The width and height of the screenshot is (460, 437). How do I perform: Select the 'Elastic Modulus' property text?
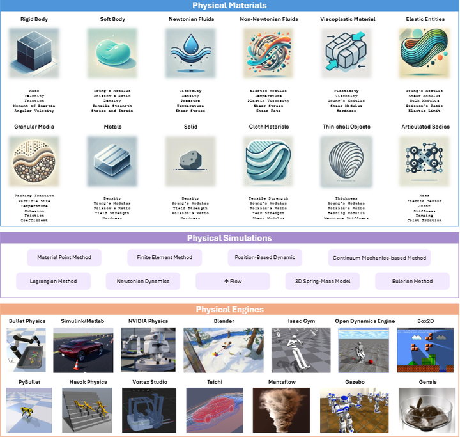click(268, 91)
